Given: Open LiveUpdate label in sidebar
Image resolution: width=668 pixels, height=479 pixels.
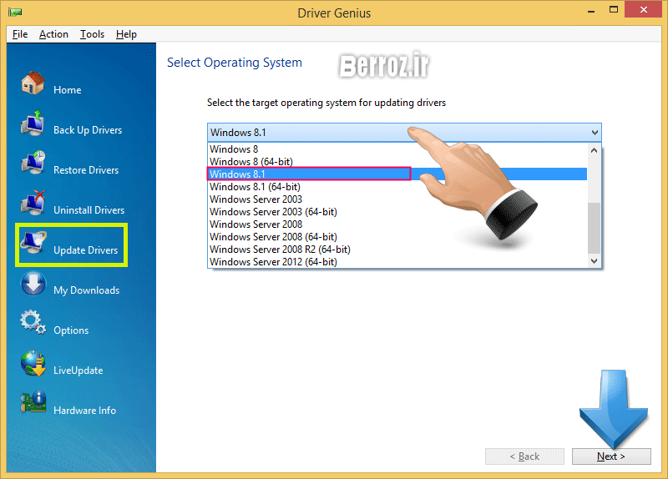Looking at the screenshot, I should 78,371.
